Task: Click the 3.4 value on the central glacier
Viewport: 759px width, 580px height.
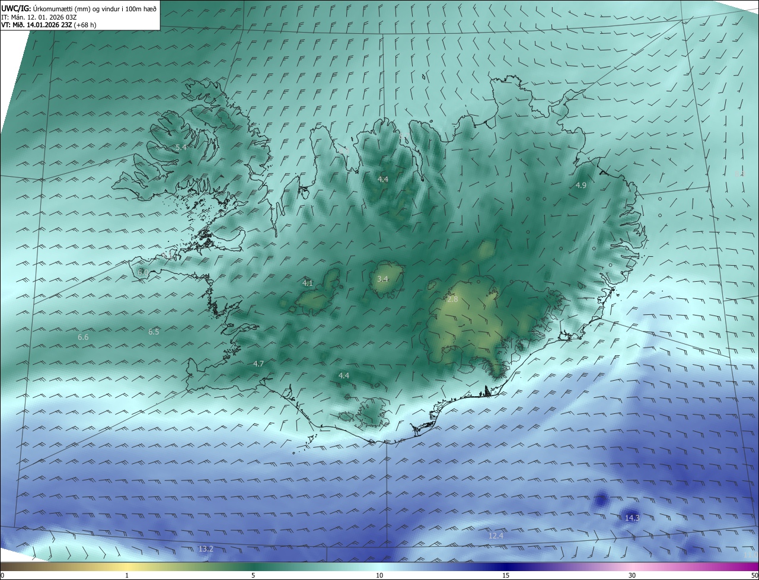Action: (382, 279)
